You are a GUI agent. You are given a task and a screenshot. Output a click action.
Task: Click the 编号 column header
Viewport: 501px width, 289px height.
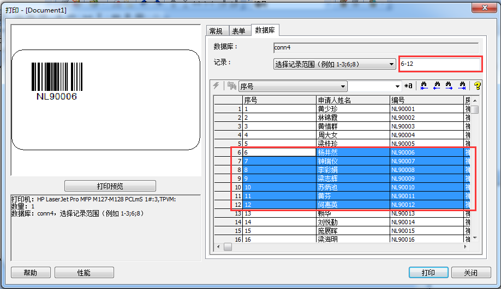point(427,100)
